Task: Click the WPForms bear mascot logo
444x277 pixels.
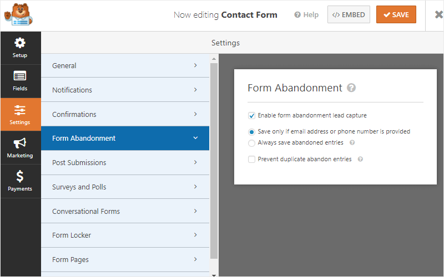Action: [19, 14]
